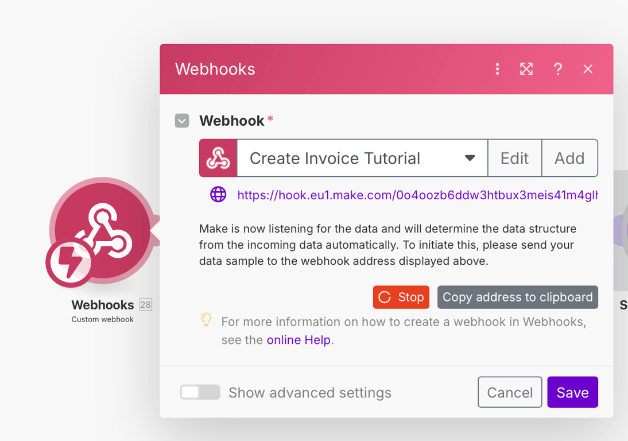This screenshot has width=628, height=441.
Task: Click the module number 28 badge
Action: click(145, 305)
